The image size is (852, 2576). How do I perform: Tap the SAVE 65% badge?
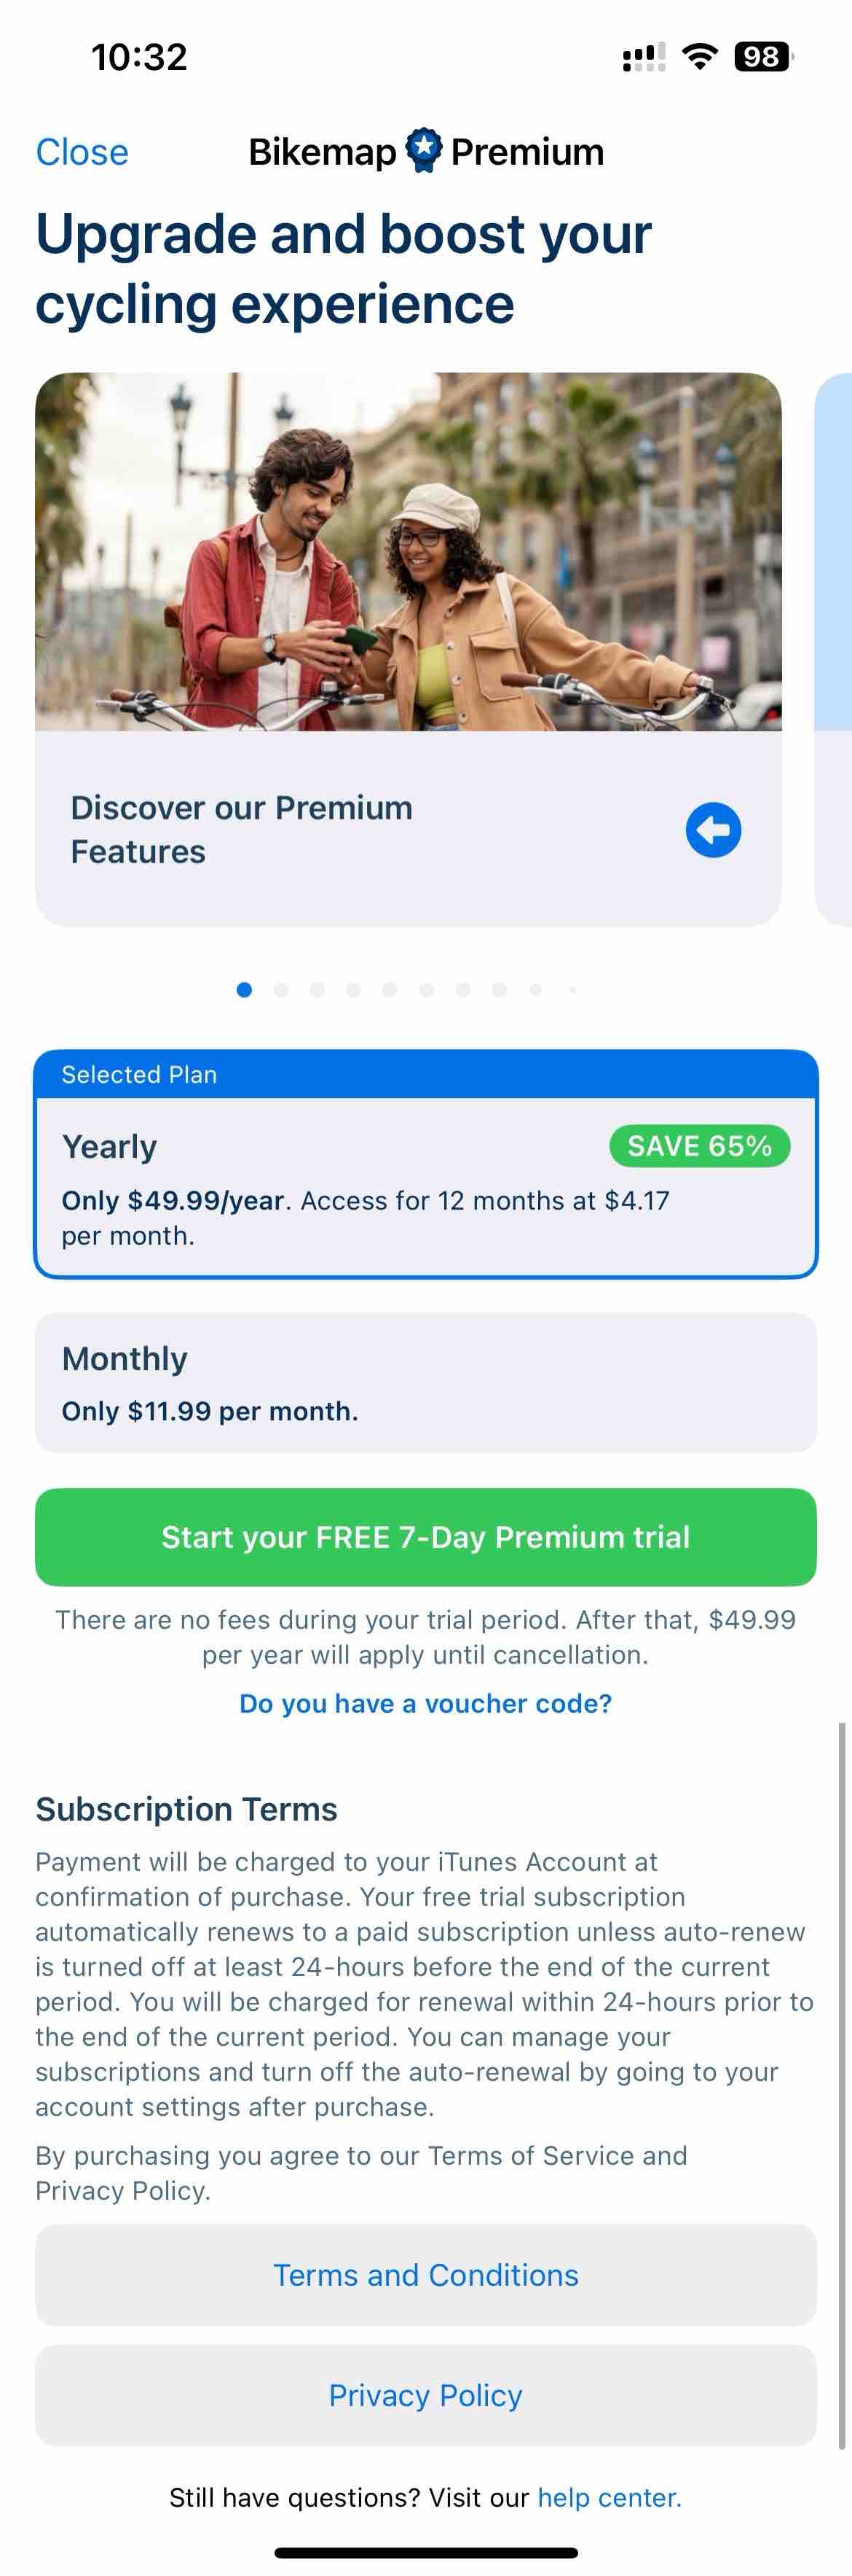[x=699, y=1145]
